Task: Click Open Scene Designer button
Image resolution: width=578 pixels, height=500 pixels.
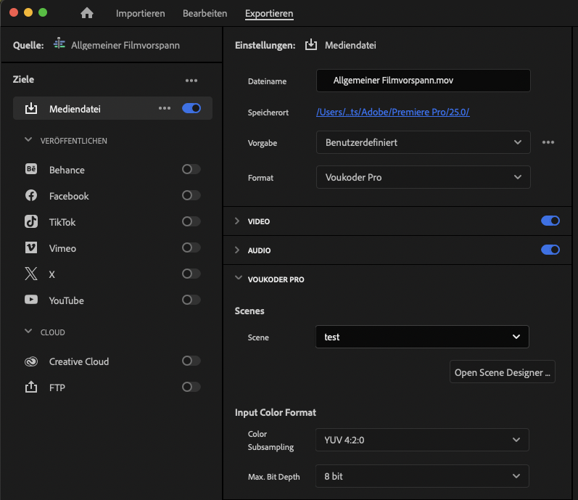Action: pyautogui.click(x=502, y=372)
